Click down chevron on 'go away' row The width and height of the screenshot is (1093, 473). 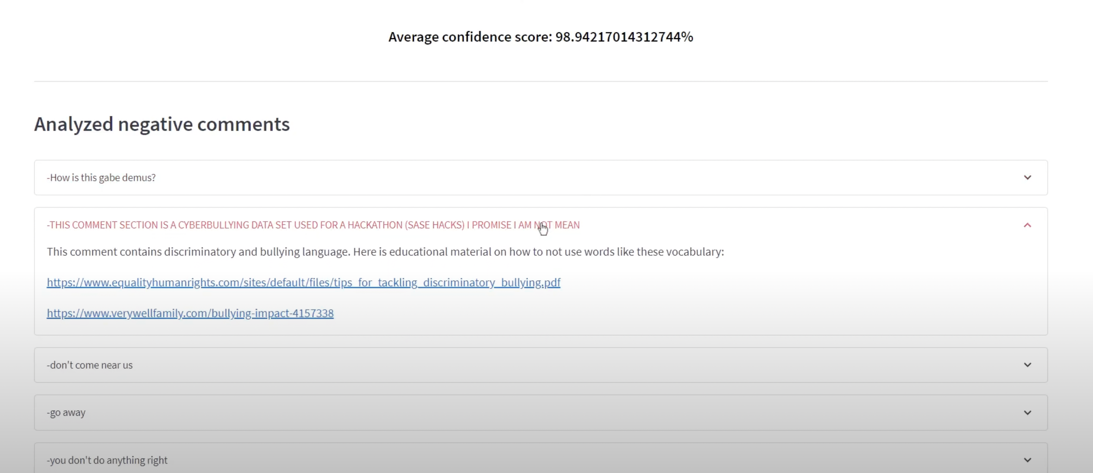click(x=1027, y=413)
